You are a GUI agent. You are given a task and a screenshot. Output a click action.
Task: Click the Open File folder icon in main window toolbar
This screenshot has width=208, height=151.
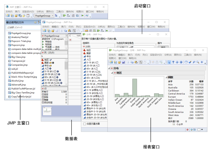tap(16, 15)
